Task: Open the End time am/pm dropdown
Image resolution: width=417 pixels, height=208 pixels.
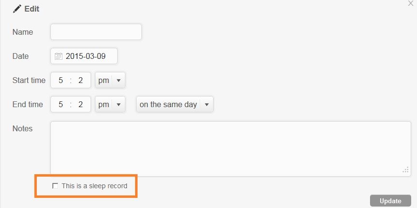Action: (x=110, y=104)
